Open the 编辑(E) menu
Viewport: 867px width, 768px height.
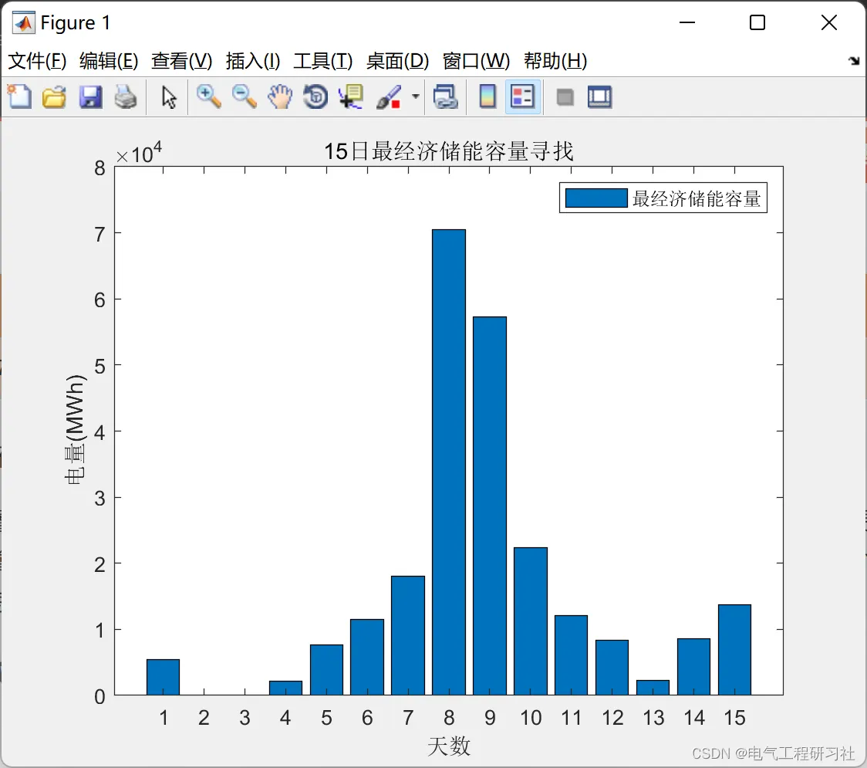pos(108,60)
